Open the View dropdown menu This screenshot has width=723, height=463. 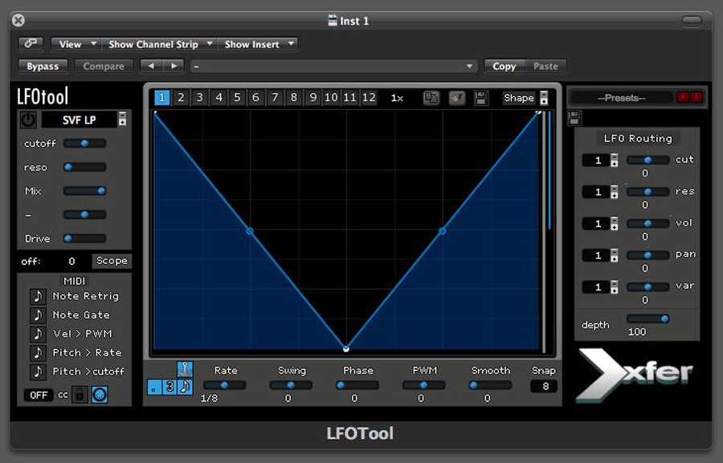[76, 44]
